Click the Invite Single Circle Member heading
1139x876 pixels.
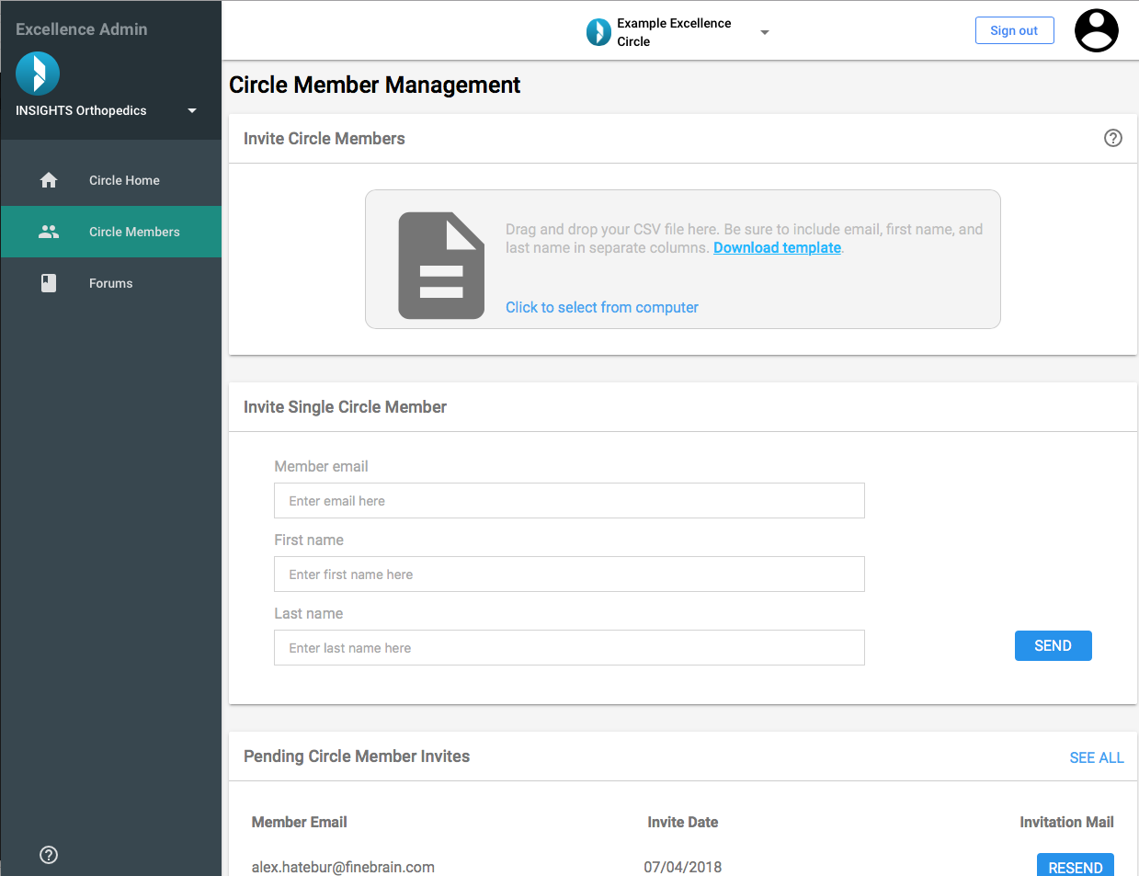point(345,407)
